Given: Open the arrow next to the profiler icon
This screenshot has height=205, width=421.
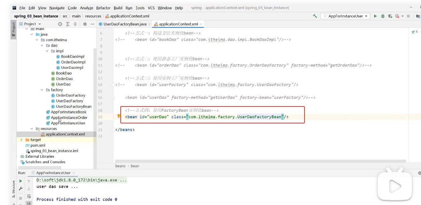Looking at the screenshot, I should (402, 16).
